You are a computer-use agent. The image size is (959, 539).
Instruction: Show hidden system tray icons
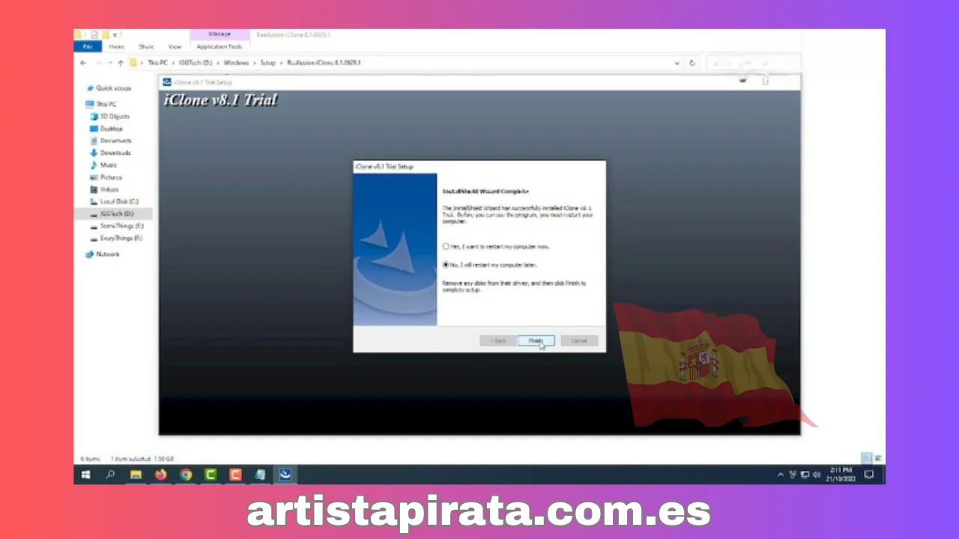(780, 475)
